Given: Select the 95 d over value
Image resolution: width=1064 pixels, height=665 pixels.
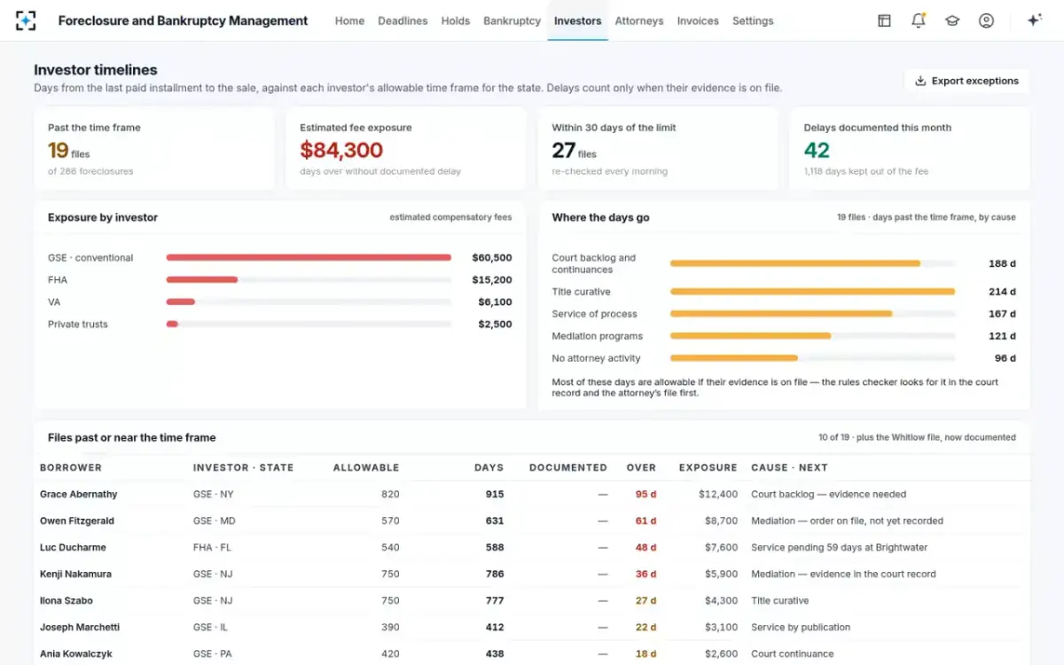Looking at the screenshot, I should tap(645, 494).
